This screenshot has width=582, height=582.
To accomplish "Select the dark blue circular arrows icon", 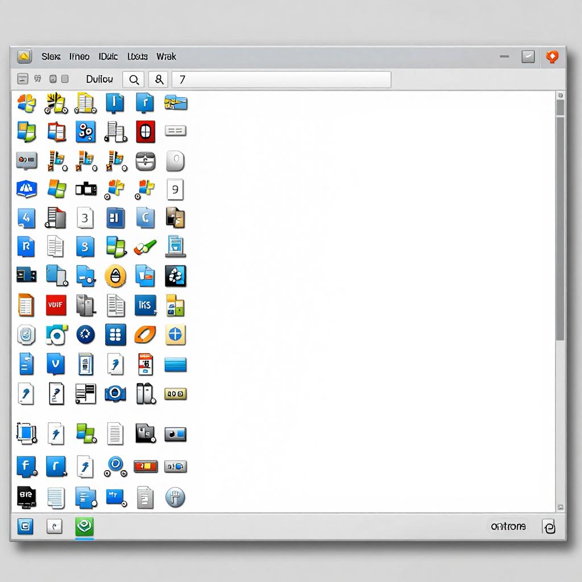I will click(x=85, y=334).
